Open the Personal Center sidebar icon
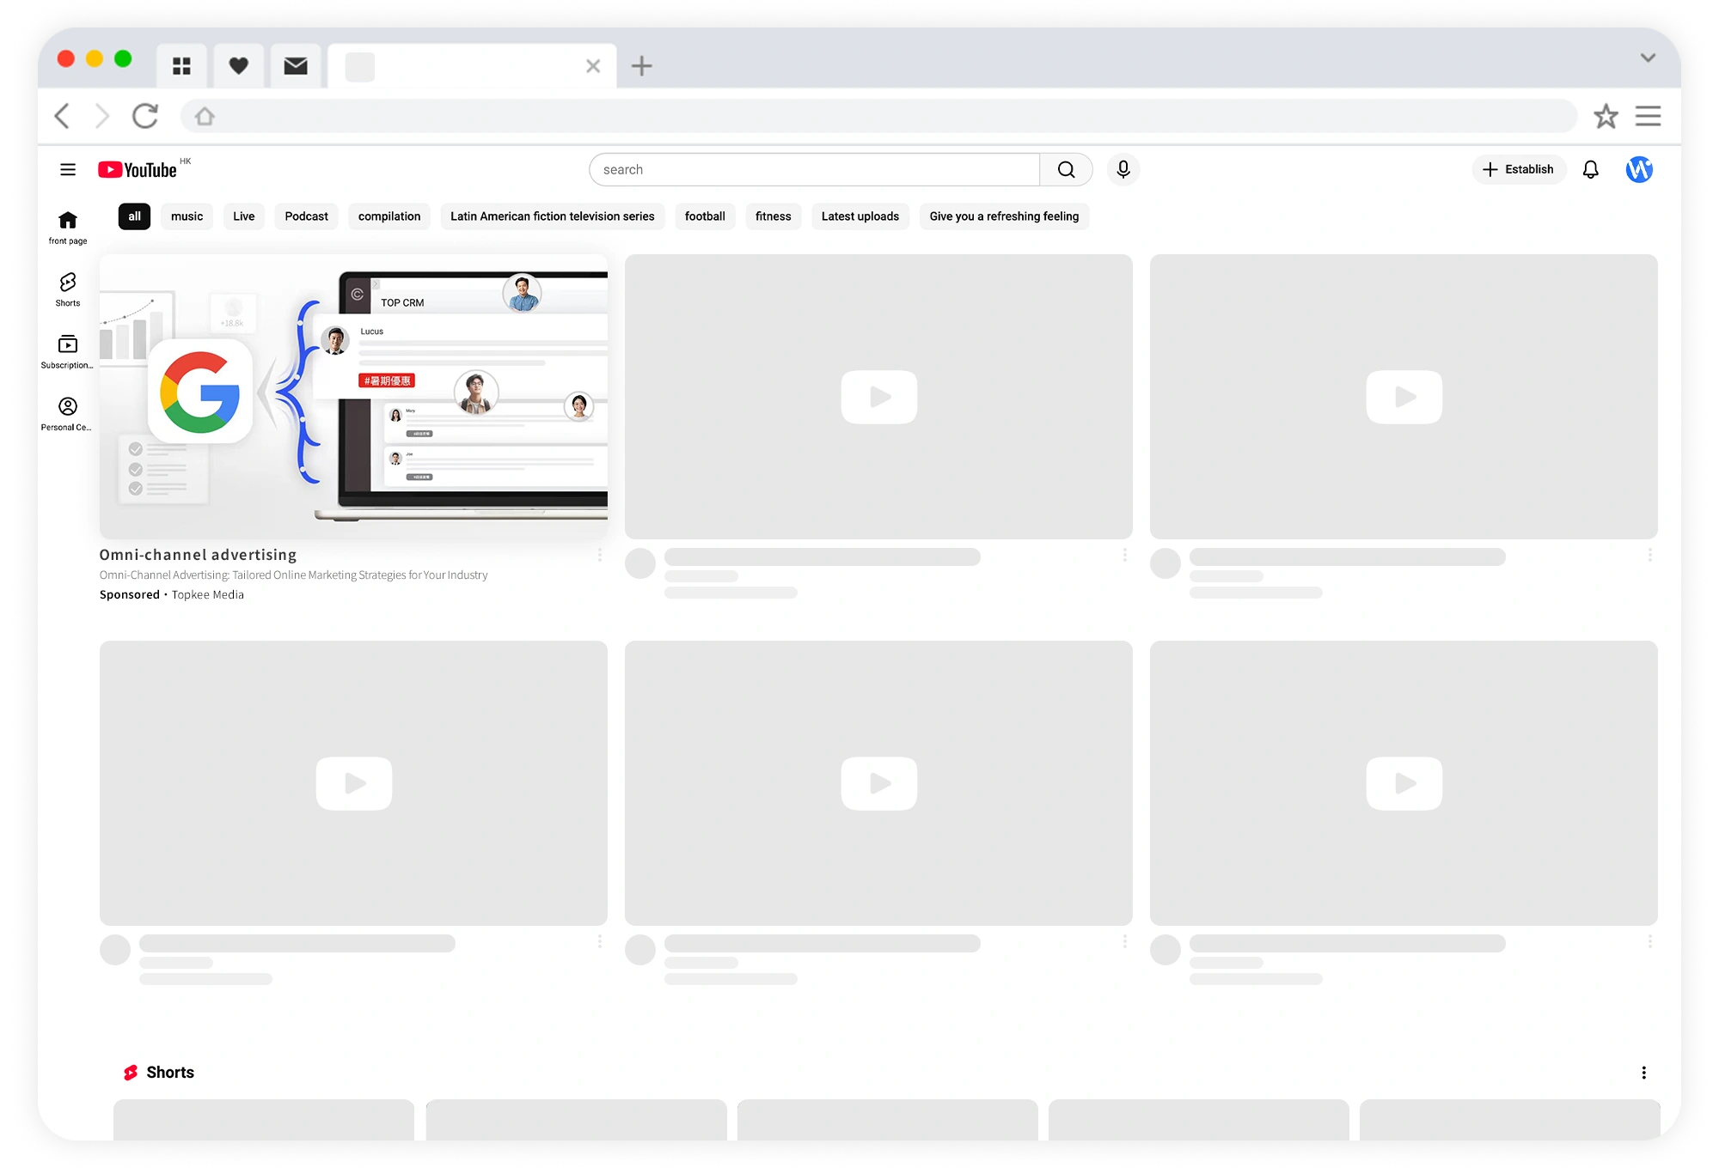Image resolution: width=1719 pixels, height=1168 pixels. click(x=67, y=408)
